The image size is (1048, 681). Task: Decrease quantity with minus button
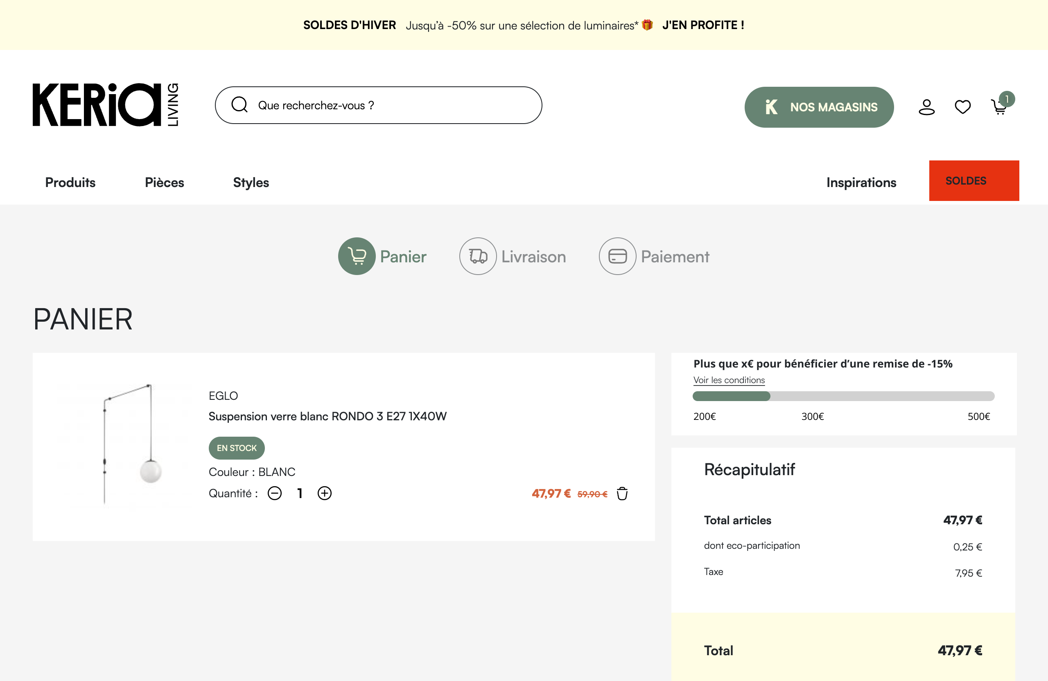pos(275,493)
